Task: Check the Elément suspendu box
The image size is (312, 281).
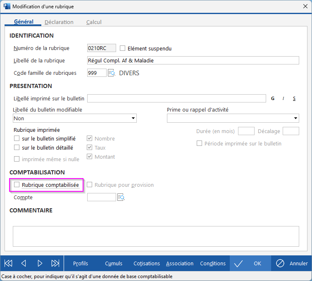Action: (122, 48)
